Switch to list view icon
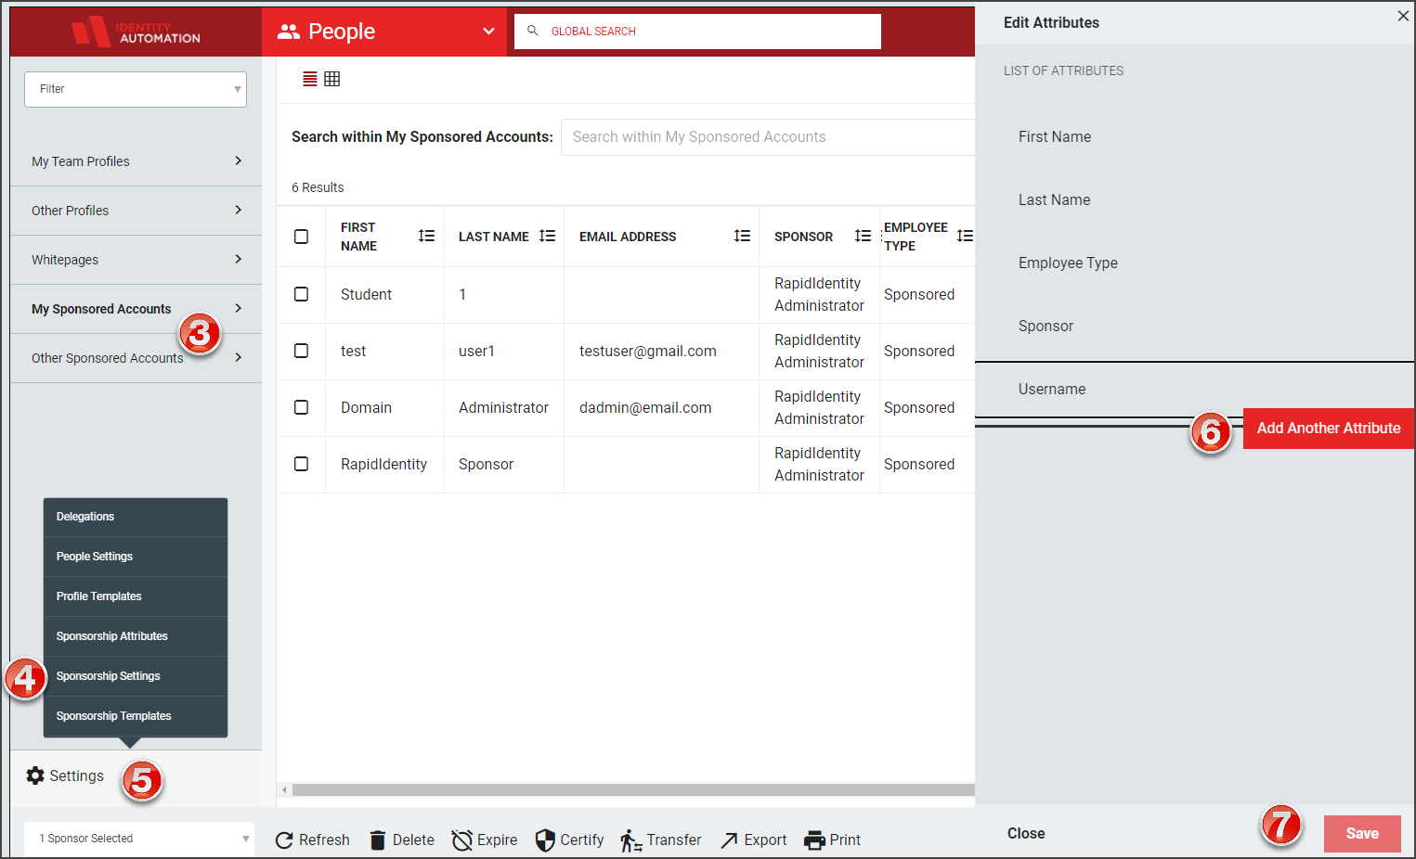Image resolution: width=1416 pixels, height=859 pixels. pos(310,79)
